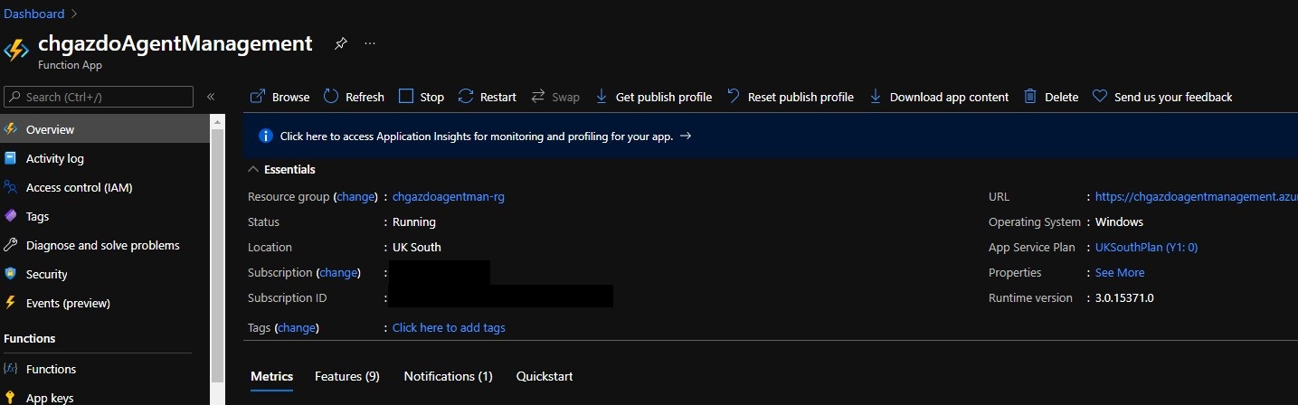Screen dimensions: 1298x405
Task: Open the more options ellipsis menu
Action: [x=369, y=43]
